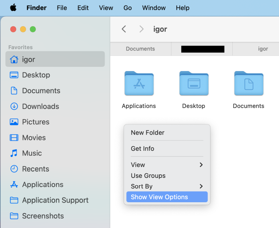This screenshot has width=279, height=228.
Task: Open Movies from the Favorites sidebar
Action: [x=35, y=137]
